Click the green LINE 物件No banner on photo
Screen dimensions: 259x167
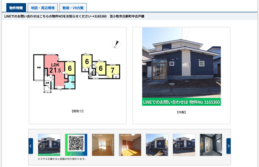pos(181,102)
